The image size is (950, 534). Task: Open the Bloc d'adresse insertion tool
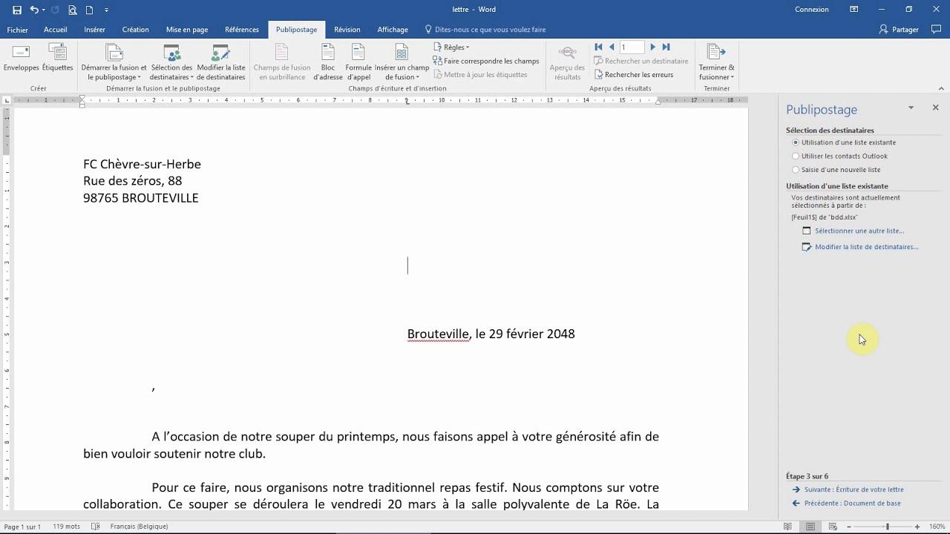click(x=328, y=61)
